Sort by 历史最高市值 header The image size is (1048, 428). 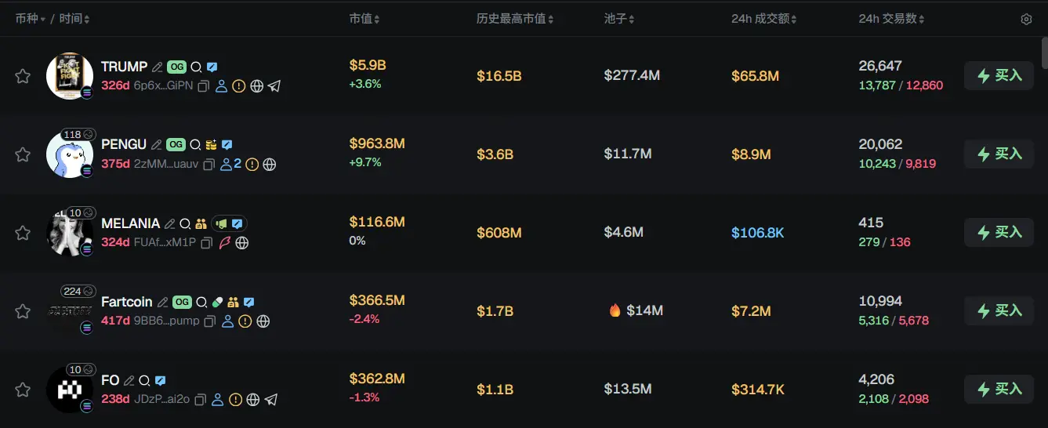[x=516, y=19]
